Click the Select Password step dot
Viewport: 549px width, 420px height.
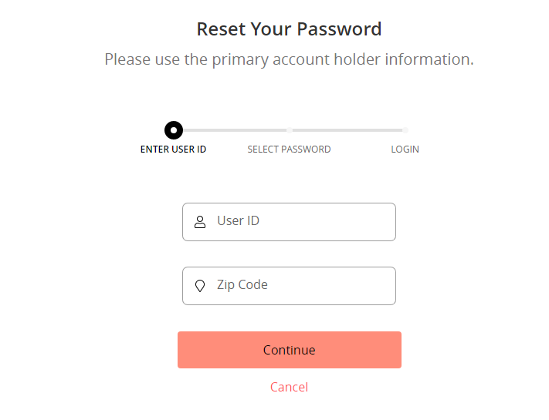point(290,130)
